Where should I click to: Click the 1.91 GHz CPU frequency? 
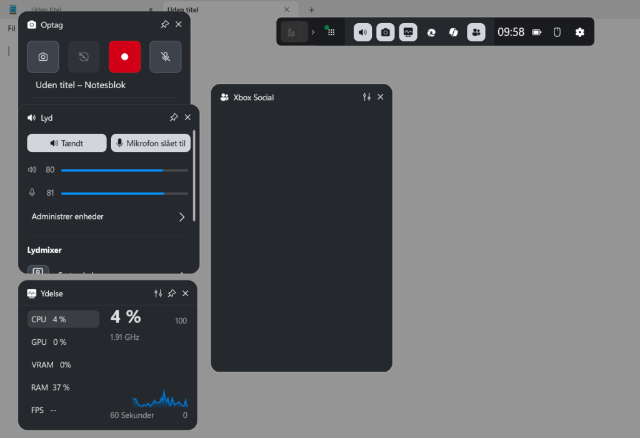pyautogui.click(x=124, y=337)
